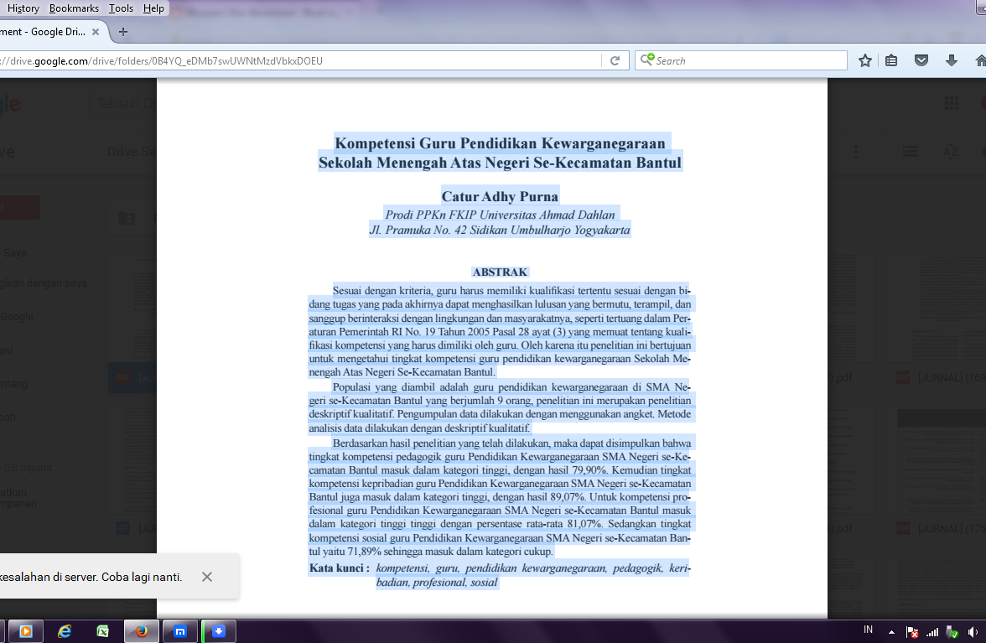Open the Bookmarks menu
This screenshot has height=643, width=986.
tap(74, 8)
